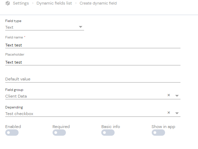
Task: Click the breadcrumb chevron after Settings
Action: click(x=33, y=3)
